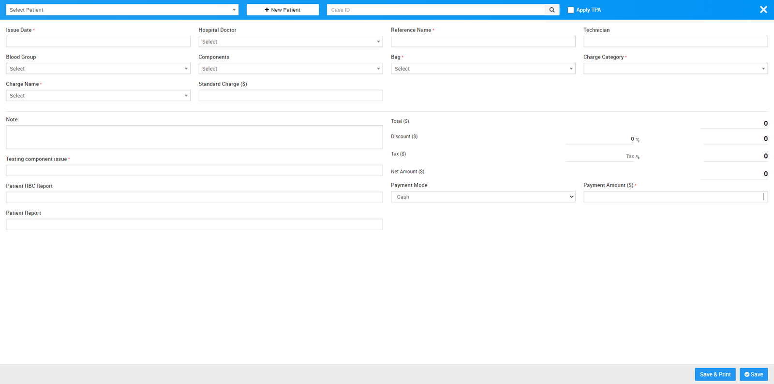Open the Bag selection dropdown
The height and width of the screenshot is (384, 774).
click(483, 69)
